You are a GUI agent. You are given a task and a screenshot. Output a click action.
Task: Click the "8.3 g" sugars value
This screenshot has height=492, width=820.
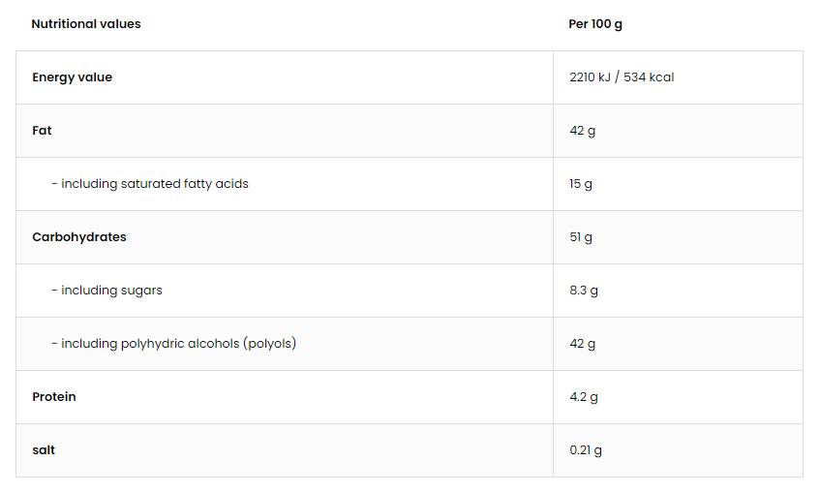(x=584, y=291)
